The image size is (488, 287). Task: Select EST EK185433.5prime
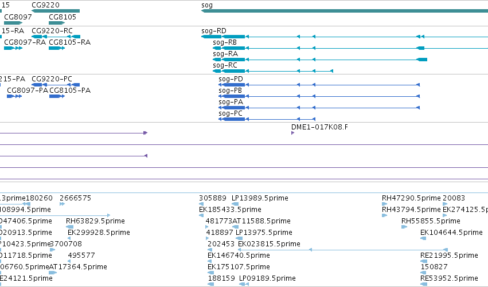(x=230, y=210)
